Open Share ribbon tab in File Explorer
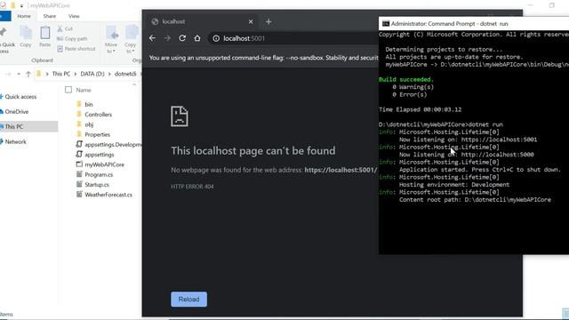Screen dimensions: 569x320 point(50,16)
